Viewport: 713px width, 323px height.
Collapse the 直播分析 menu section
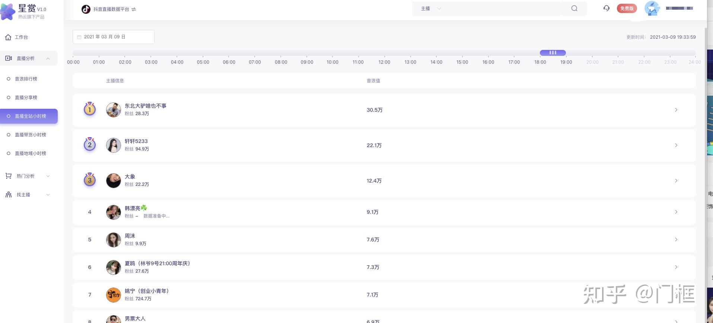click(x=48, y=58)
